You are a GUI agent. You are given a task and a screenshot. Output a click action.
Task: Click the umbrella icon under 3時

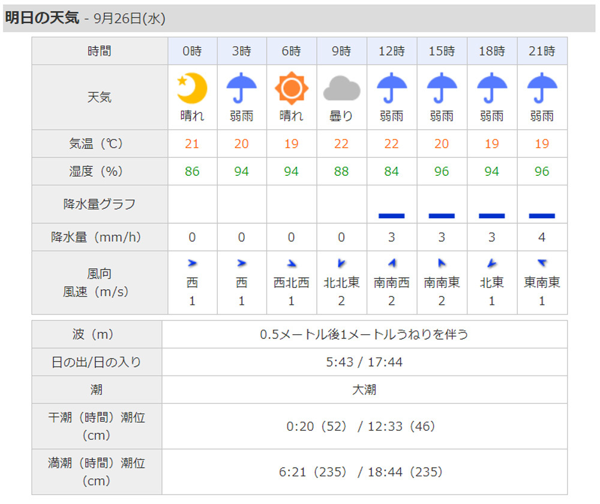tap(242, 88)
